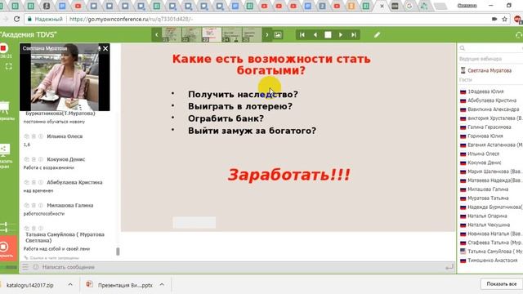Close Светлана Муратова video window
Image resolution: width=523 pixels, height=294 pixels.
[x=105, y=48]
